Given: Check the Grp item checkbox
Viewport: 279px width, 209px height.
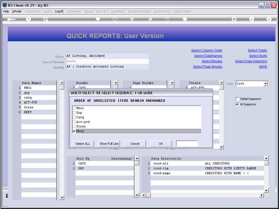Looking at the screenshot, I should pyautogui.click(x=74, y=113).
